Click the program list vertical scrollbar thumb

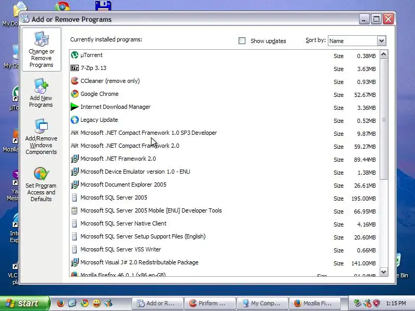pyautogui.click(x=384, y=120)
